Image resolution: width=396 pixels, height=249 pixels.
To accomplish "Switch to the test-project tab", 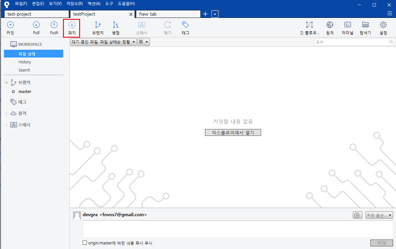I will [x=37, y=14].
